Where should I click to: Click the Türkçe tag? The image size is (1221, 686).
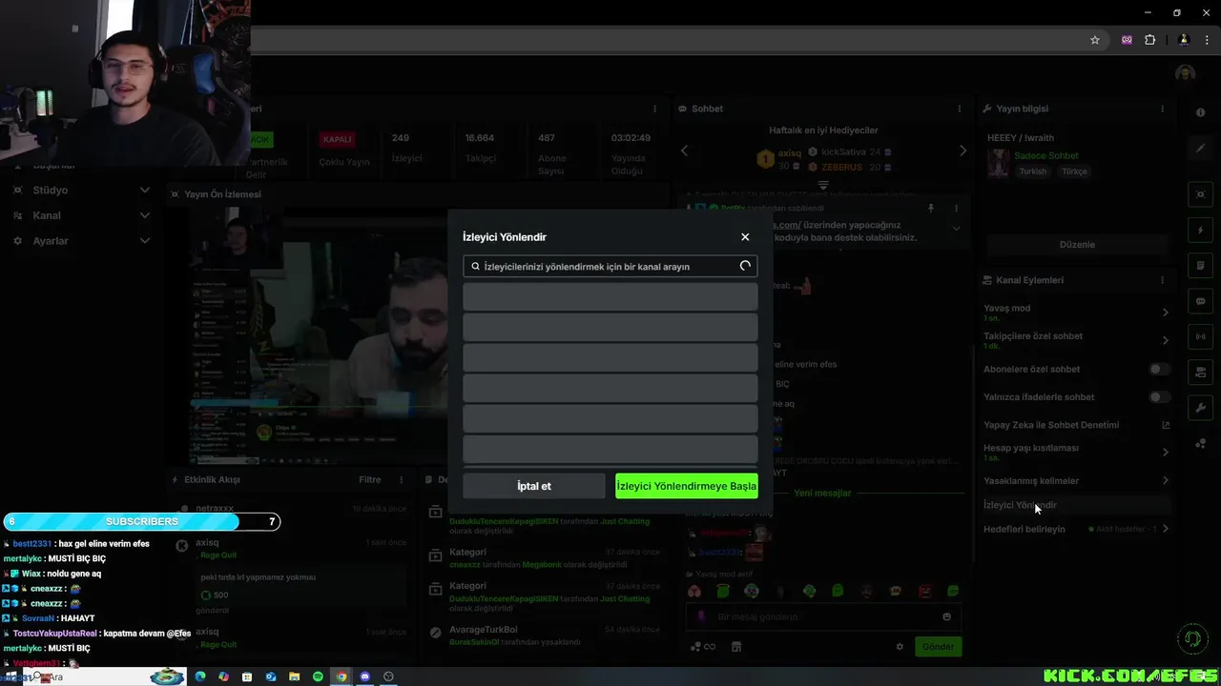(1074, 171)
